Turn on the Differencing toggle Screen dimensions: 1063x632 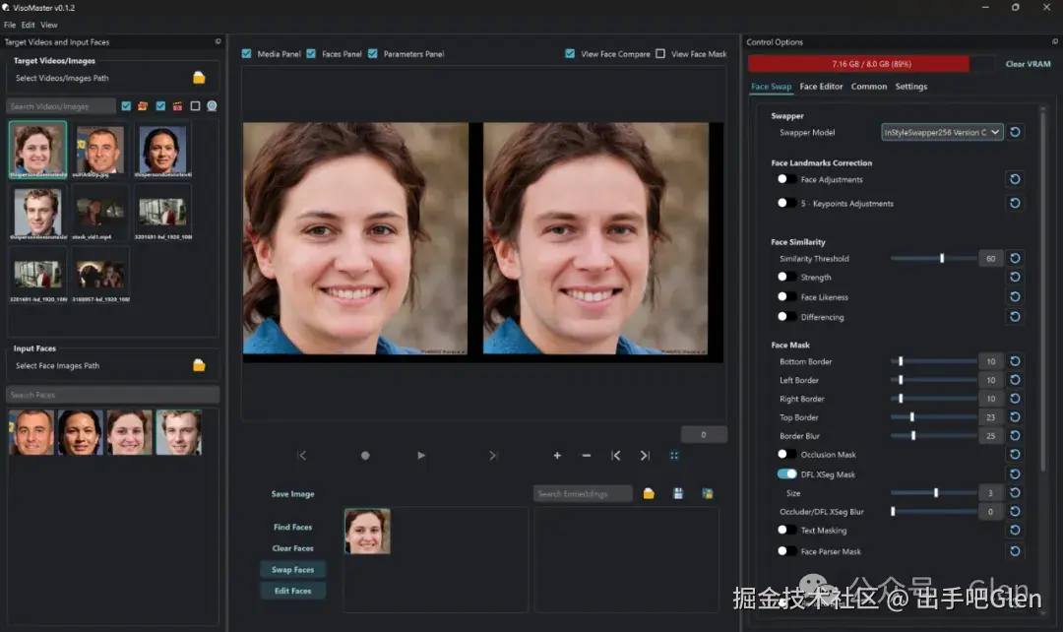tap(786, 316)
